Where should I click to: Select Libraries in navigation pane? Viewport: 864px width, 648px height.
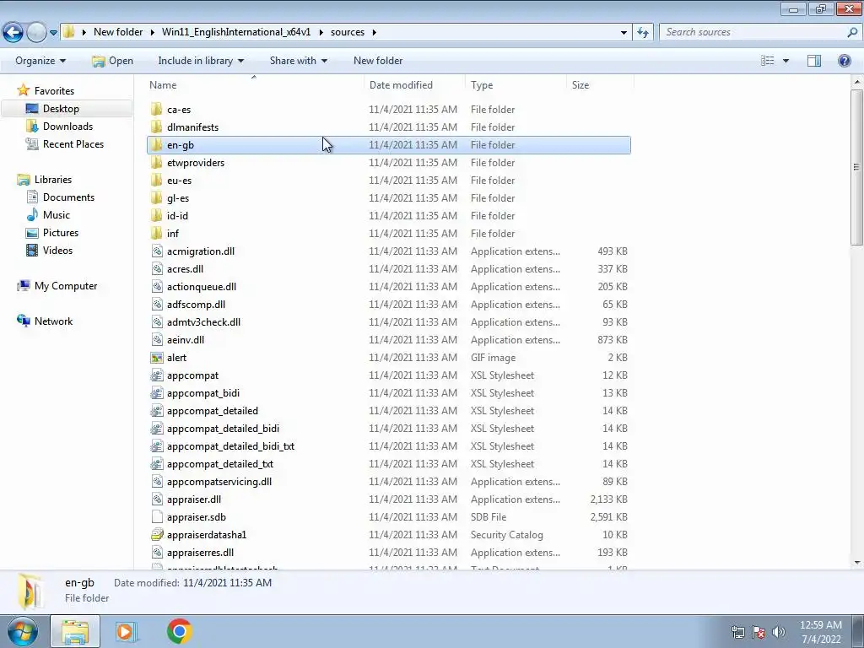pyautogui.click(x=53, y=180)
